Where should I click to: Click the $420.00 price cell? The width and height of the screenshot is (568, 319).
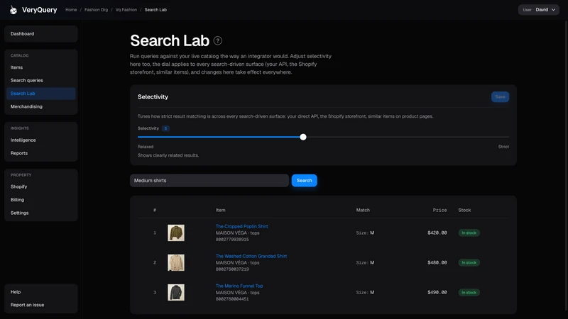(437, 233)
